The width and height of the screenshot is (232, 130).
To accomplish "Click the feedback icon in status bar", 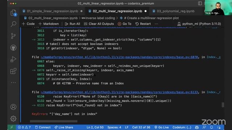I will [204, 127].
